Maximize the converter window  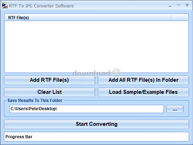tap(178, 6)
